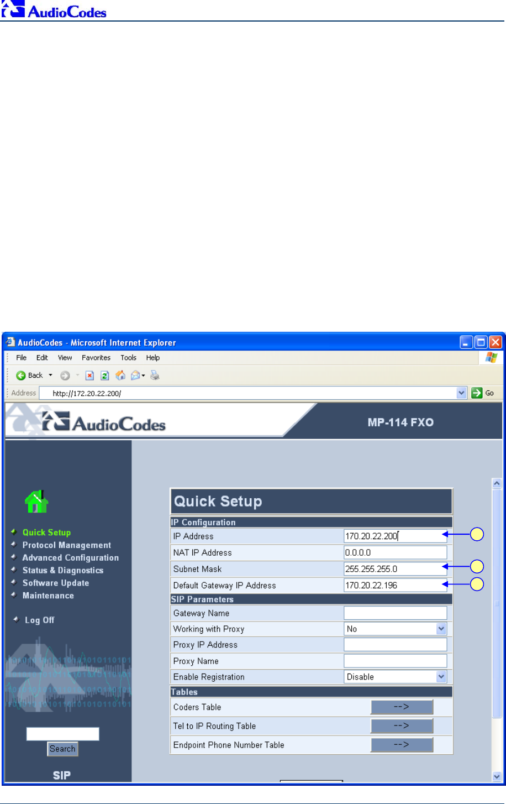Open the Edit menu

[43, 358]
